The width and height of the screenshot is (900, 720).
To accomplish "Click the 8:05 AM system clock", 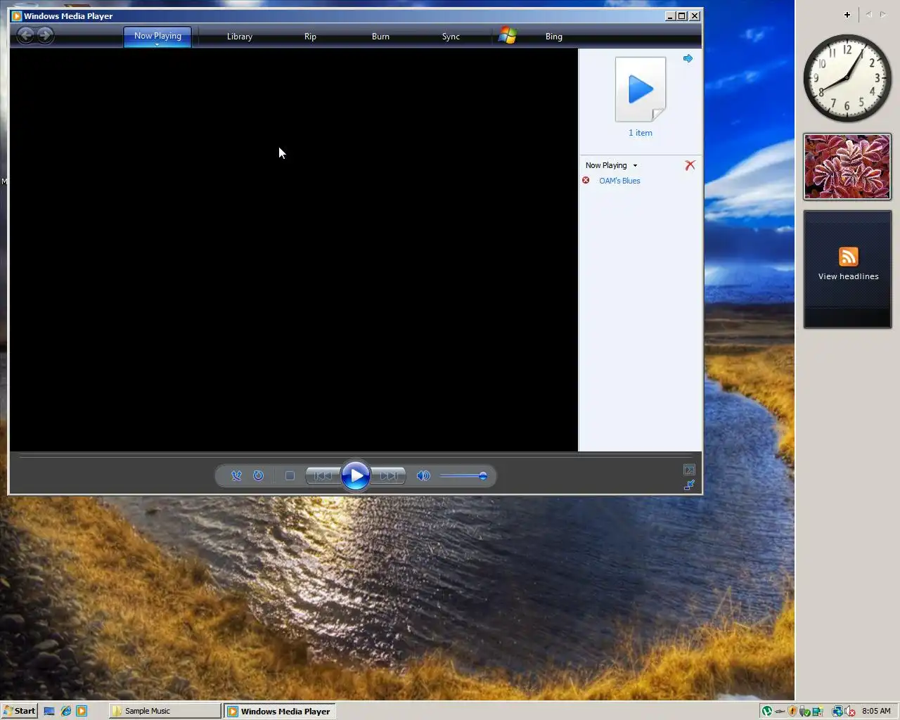I will point(876,711).
